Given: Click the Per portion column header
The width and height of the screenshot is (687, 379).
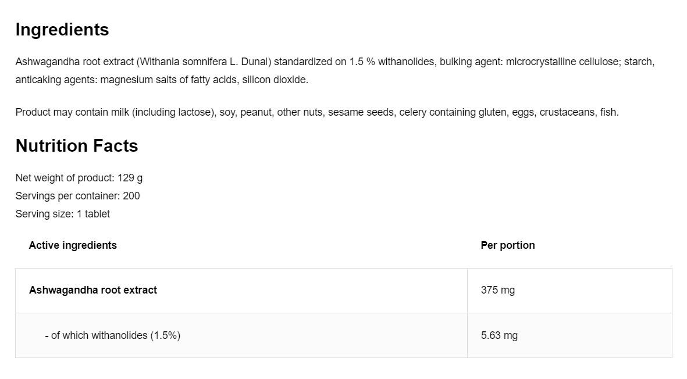Looking at the screenshot, I should (508, 245).
